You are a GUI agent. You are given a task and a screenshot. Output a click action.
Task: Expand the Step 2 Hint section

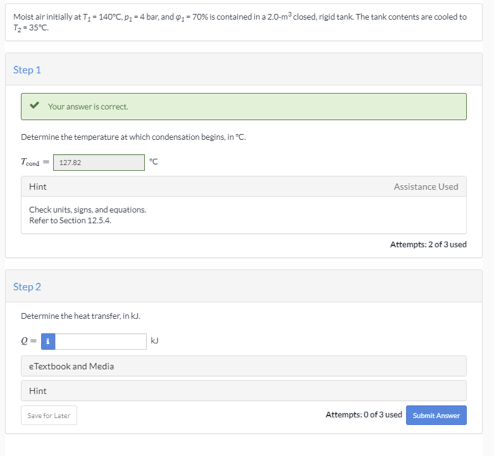(x=38, y=391)
